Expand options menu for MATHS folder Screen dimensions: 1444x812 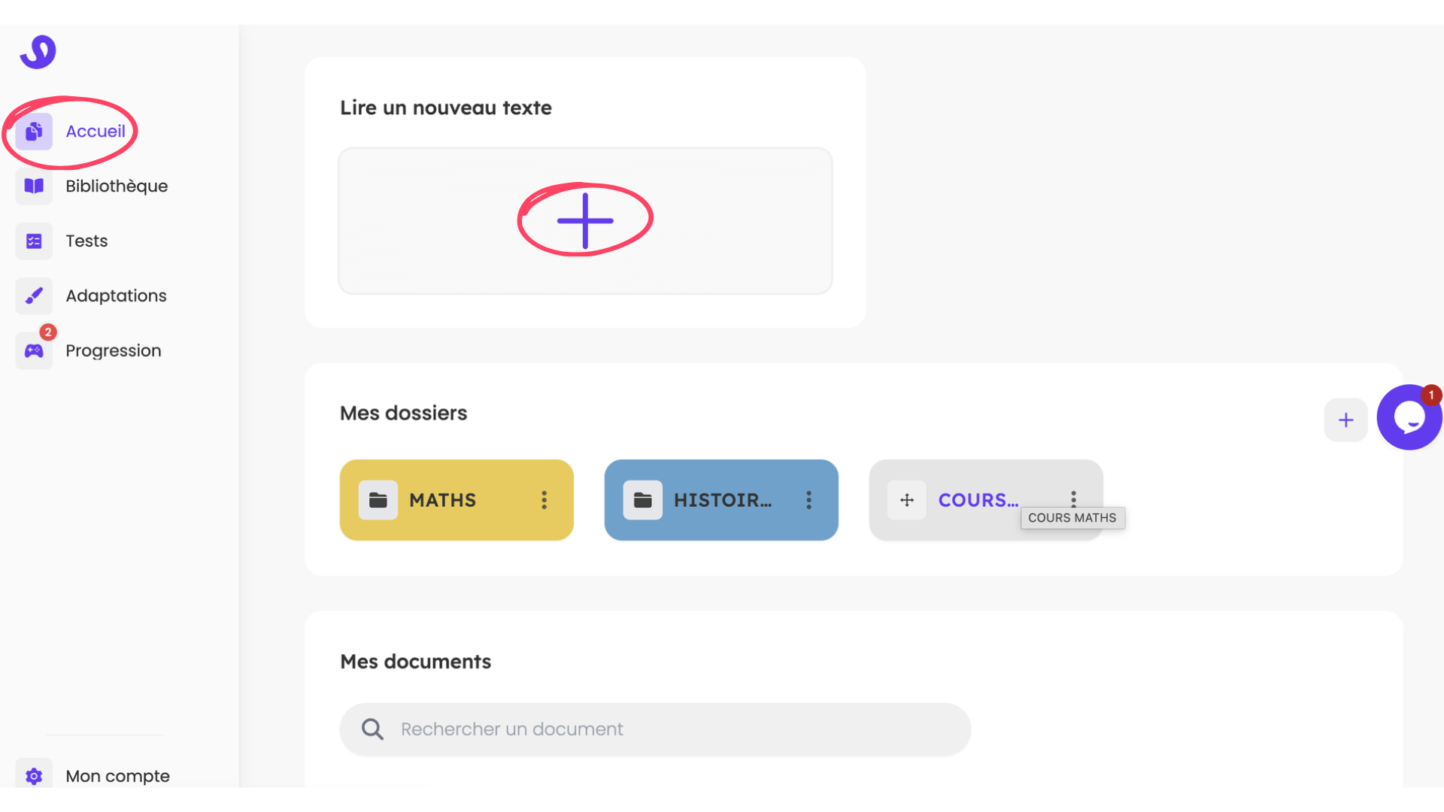pos(544,501)
